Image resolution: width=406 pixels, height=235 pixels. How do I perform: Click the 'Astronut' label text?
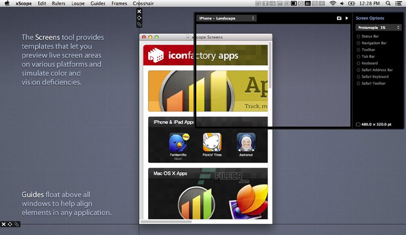(246, 155)
